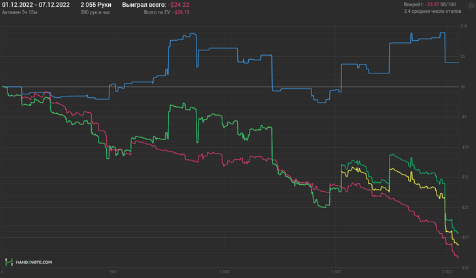
Task: Click the -$30 axis label
Action: [464, 268]
